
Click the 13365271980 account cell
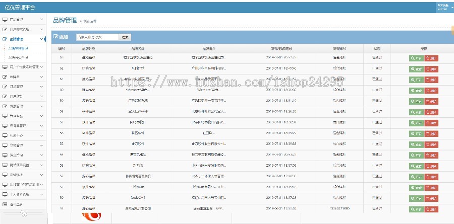(x=339, y=208)
